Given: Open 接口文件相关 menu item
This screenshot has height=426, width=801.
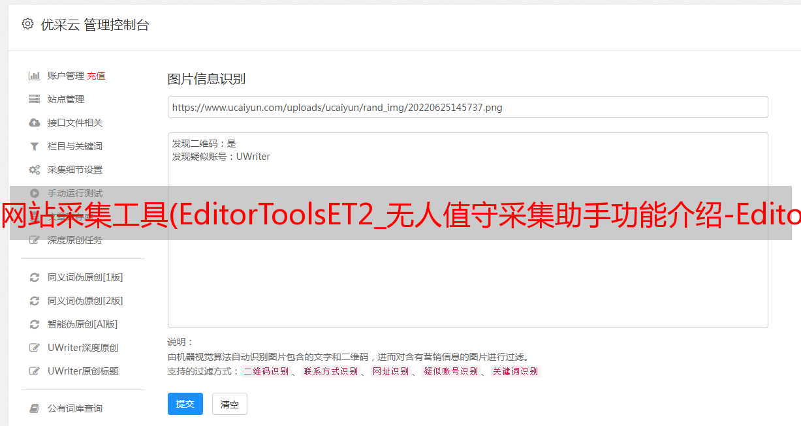Looking at the screenshot, I should (75, 123).
